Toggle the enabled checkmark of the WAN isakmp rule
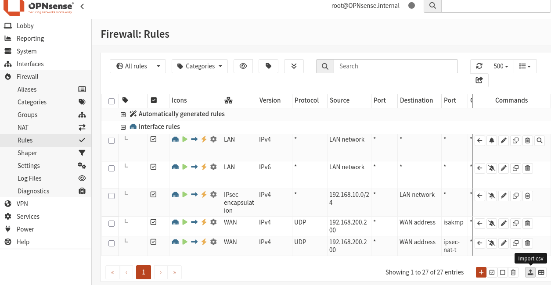Viewport: 551px width, 285px height. click(153, 222)
